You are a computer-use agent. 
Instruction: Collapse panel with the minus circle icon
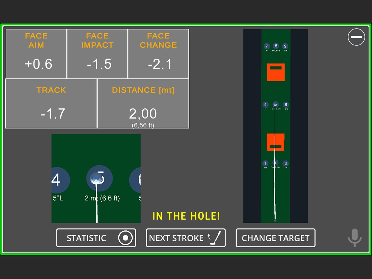pyautogui.click(x=356, y=37)
